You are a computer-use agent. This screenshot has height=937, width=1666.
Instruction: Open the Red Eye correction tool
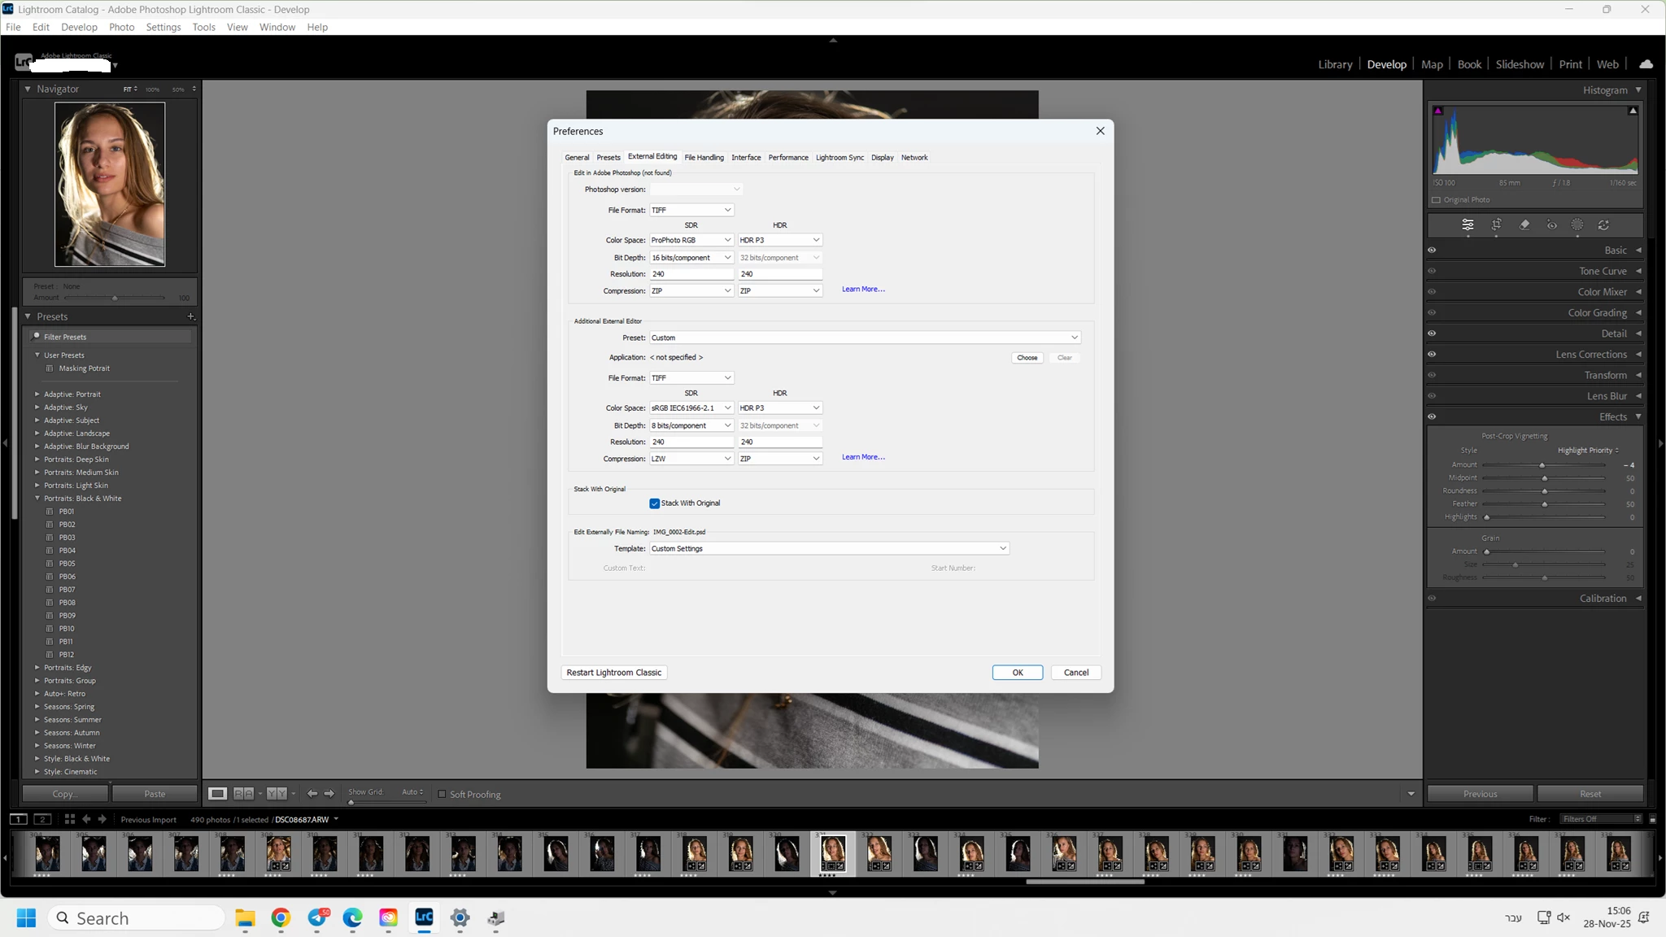point(1552,225)
